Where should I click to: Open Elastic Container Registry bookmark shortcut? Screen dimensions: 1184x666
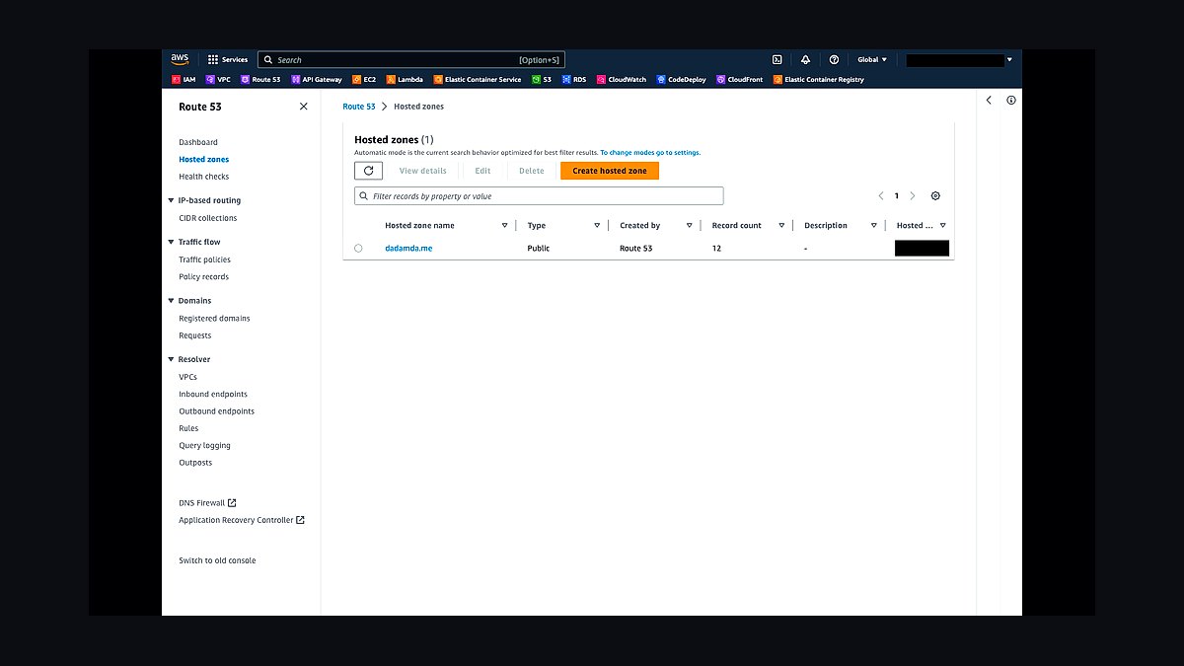pos(819,79)
